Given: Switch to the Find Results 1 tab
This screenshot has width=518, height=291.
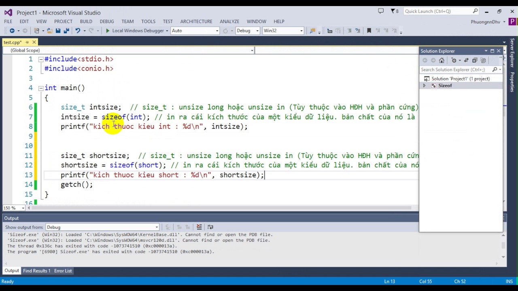Looking at the screenshot, I should pyautogui.click(x=36, y=271).
